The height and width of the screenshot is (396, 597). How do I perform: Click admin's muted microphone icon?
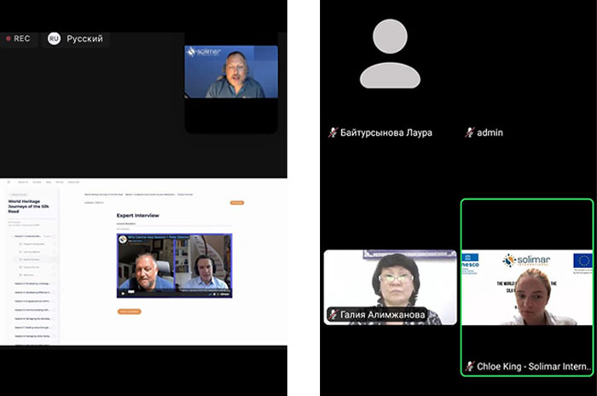pyautogui.click(x=469, y=132)
